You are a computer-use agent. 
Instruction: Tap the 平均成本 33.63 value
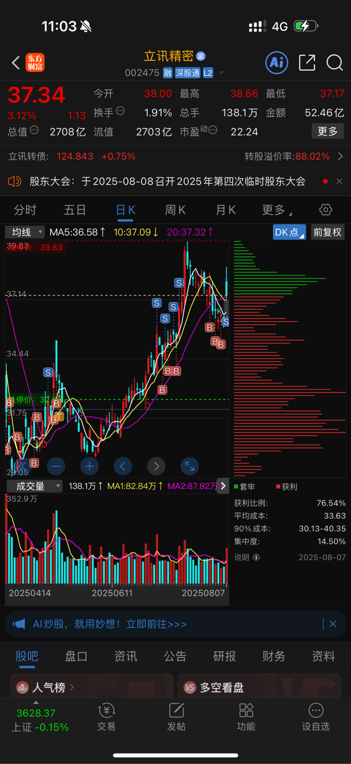coord(335,516)
